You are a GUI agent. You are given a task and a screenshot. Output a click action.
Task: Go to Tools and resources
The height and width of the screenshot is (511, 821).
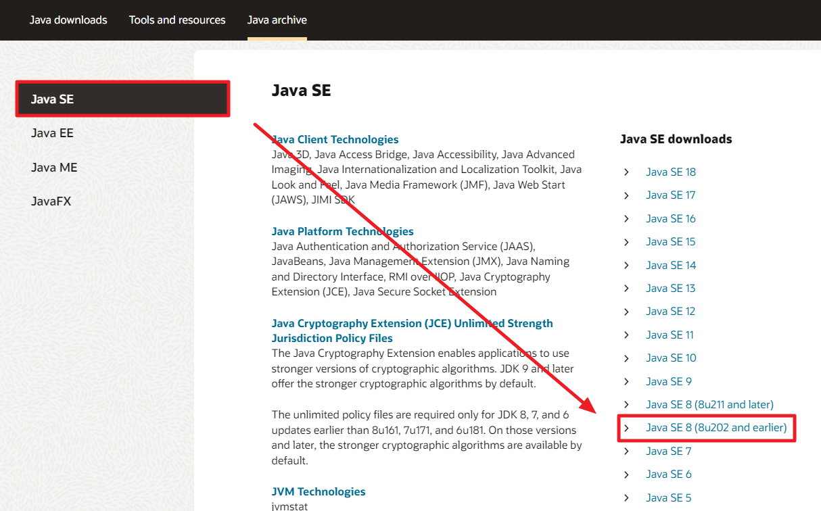point(177,20)
